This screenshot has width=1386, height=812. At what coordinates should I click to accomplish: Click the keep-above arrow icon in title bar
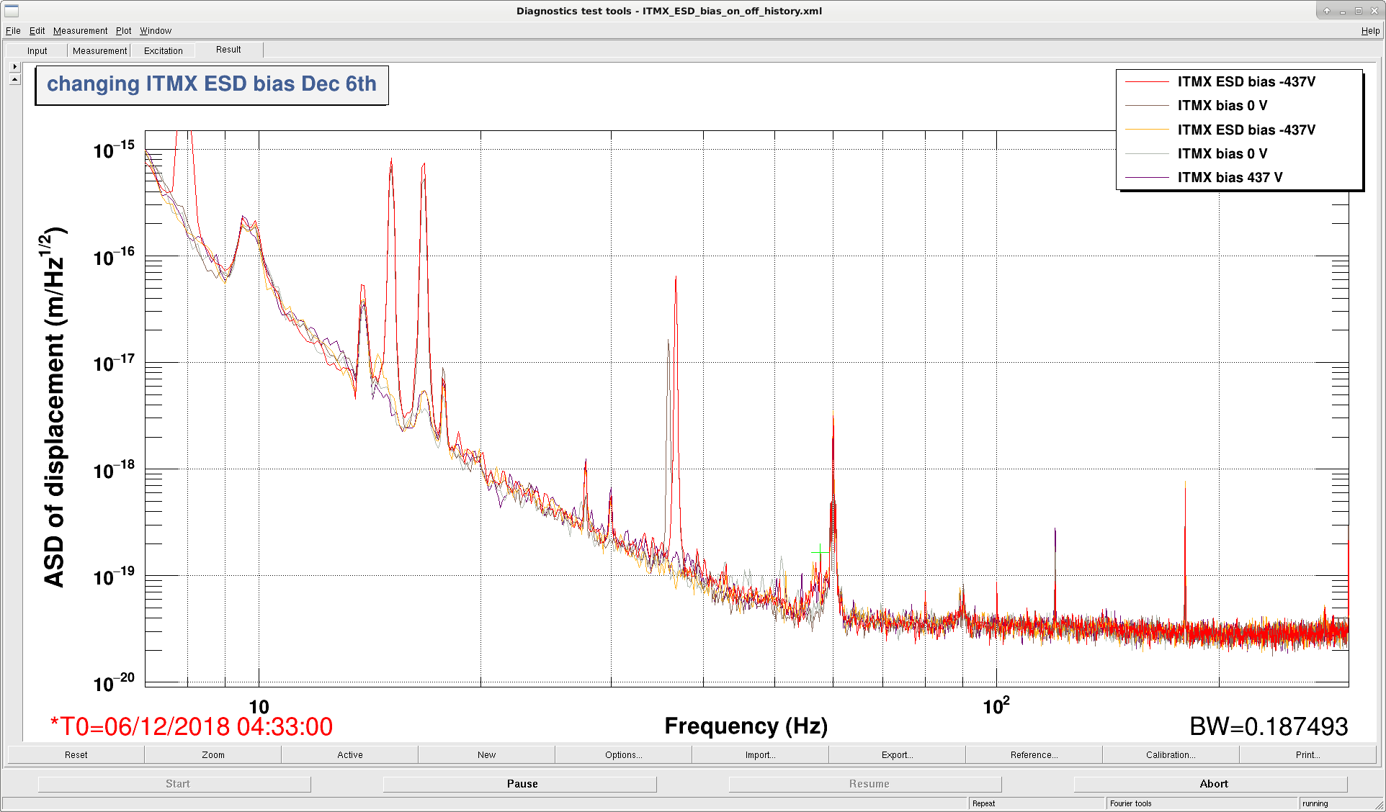click(x=1327, y=11)
